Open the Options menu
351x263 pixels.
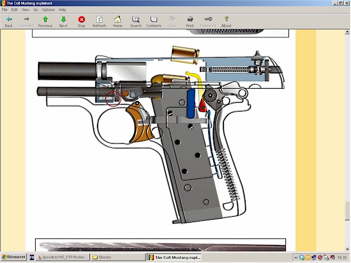(x=48, y=9)
